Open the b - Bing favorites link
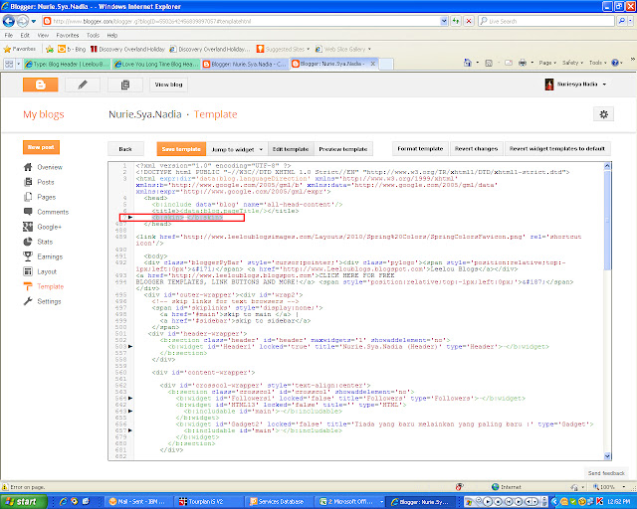Image resolution: width=637 pixels, height=509 pixels. (72, 49)
